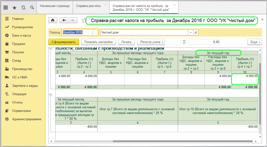Click the horizontal scrollbar thumb
The width and height of the screenshot is (267, 147).
tap(183, 141)
